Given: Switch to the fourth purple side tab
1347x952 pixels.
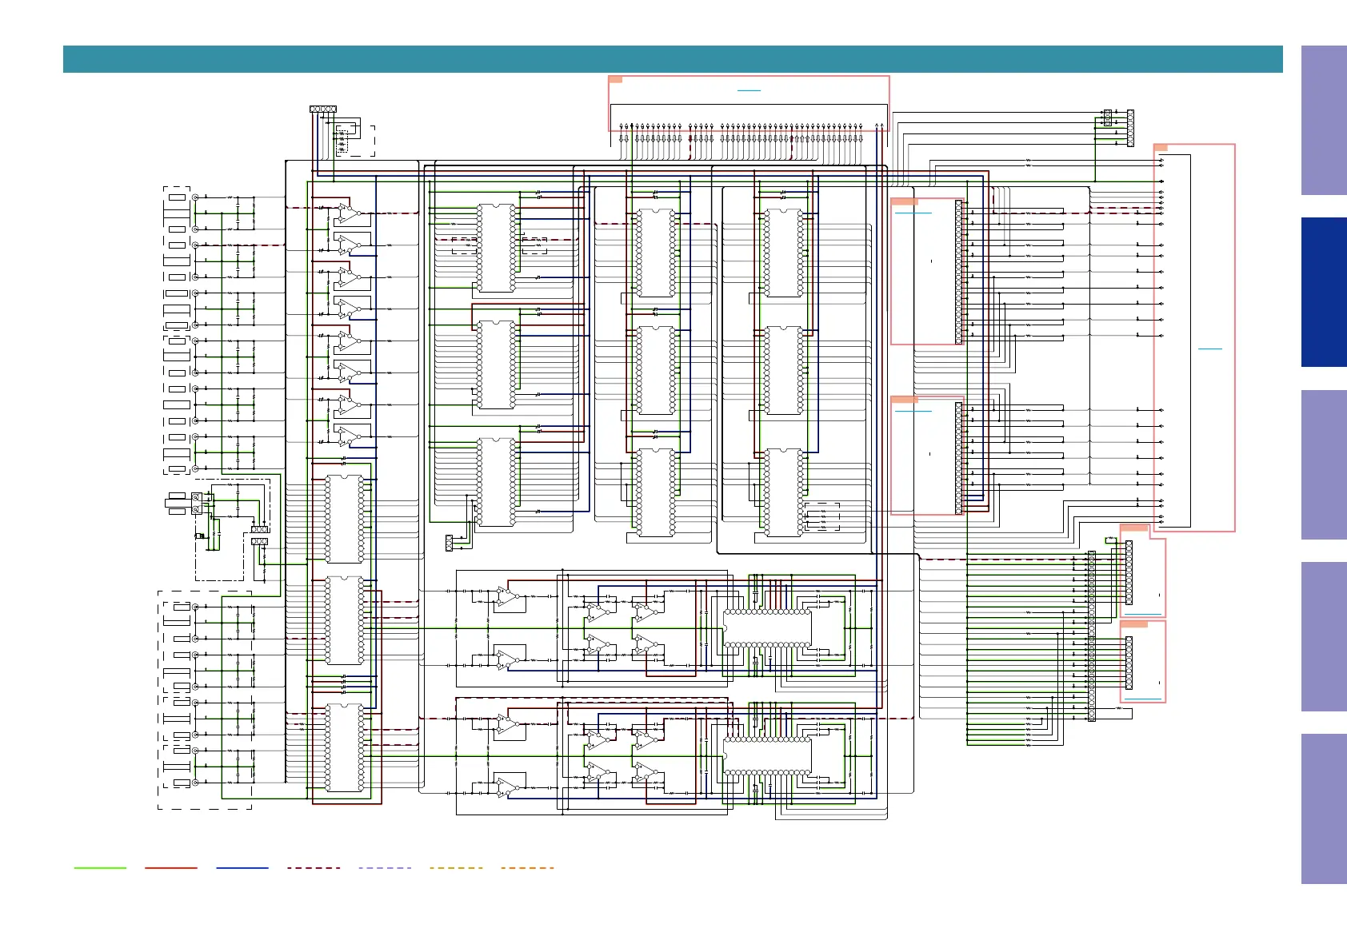Looking at the screenshot, I should point(1324,637).
